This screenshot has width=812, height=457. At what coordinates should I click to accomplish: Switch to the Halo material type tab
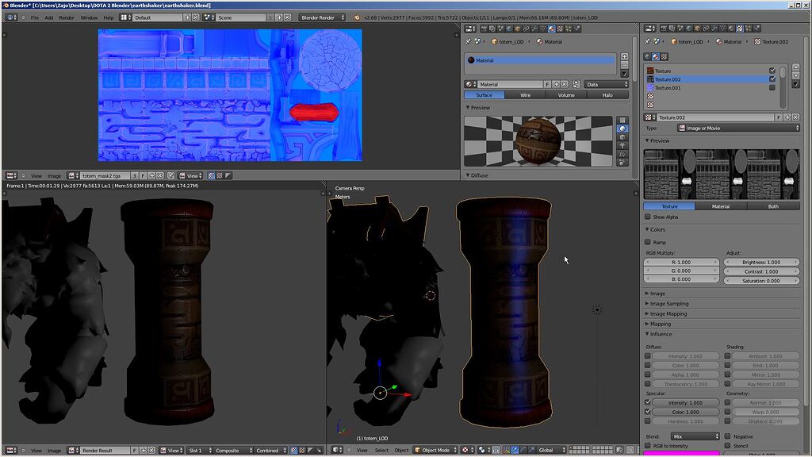click(607, 95)
